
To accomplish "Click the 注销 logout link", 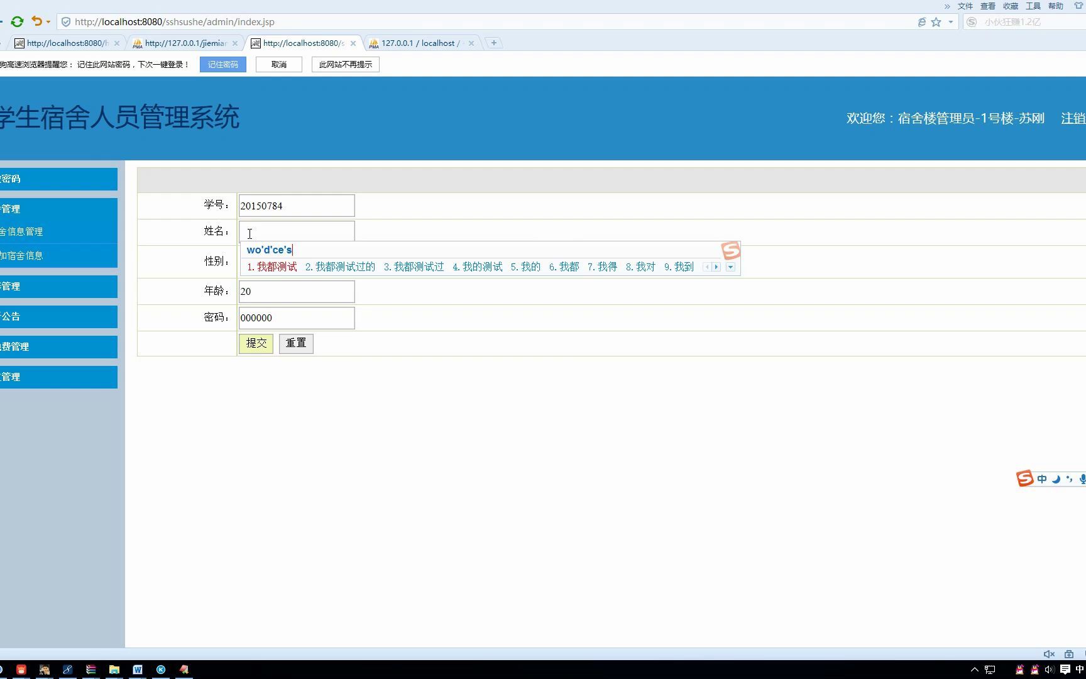I will (1073, 118).
